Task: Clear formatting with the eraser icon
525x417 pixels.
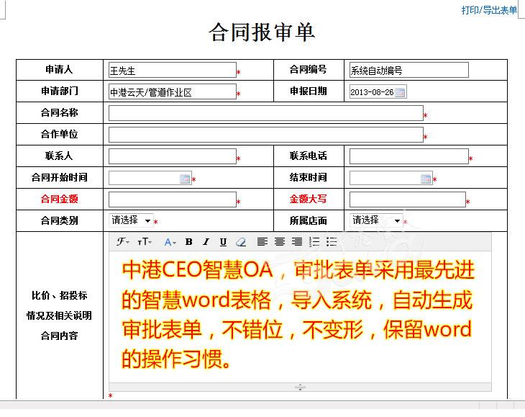Action: [x=241, y=242]
